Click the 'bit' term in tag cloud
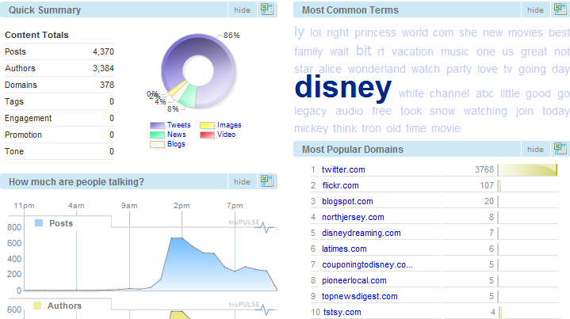The image size is (570, 319). click(364, 51)
